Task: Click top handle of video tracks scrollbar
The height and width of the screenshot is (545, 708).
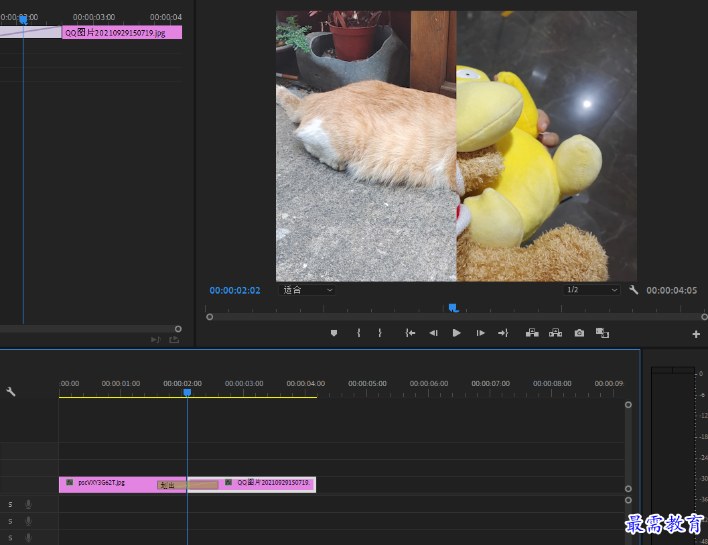Action: (x=628, y=404)
